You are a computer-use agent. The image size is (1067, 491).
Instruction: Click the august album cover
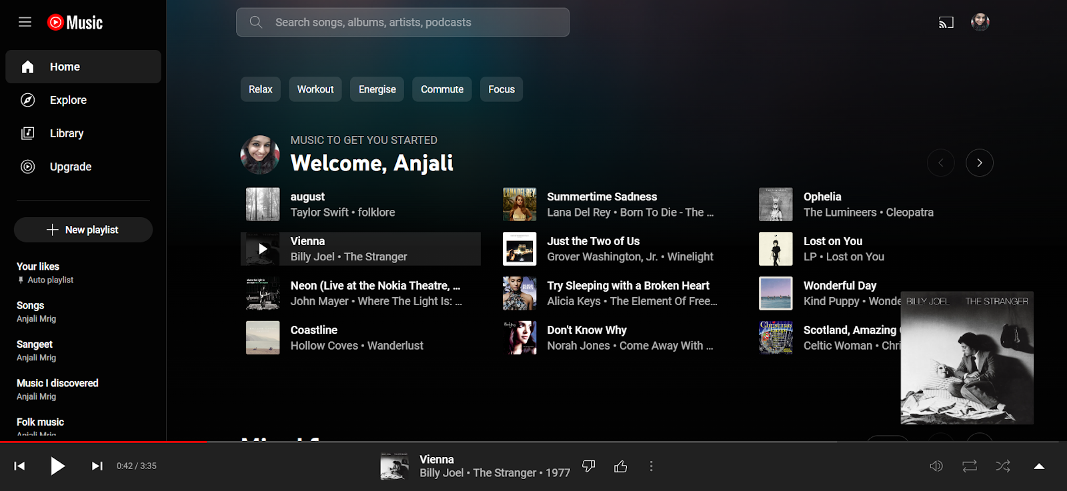(x=263, y=204)
